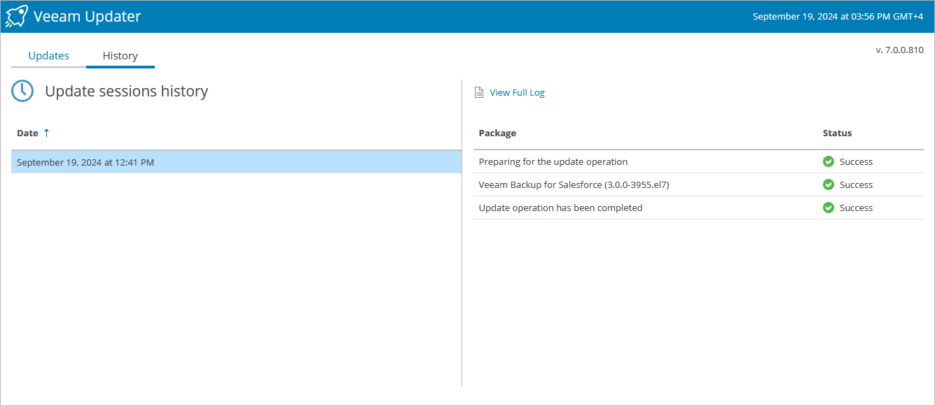Click the green success icon for Veeam Backup for Salesforce
Image resolution: width=935 pixels, height=406 pixels.
point(829,184)
